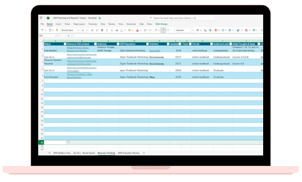Select the Format Painter brush
The image size is (302, 182).
point(57,30)
